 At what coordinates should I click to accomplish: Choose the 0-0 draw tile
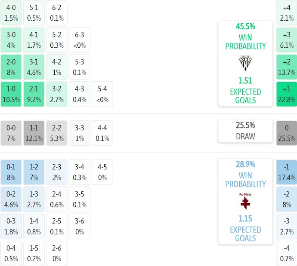point(11,133)
